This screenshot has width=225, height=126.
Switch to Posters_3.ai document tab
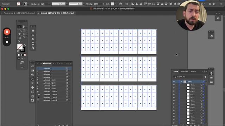(x=19, y=13)
